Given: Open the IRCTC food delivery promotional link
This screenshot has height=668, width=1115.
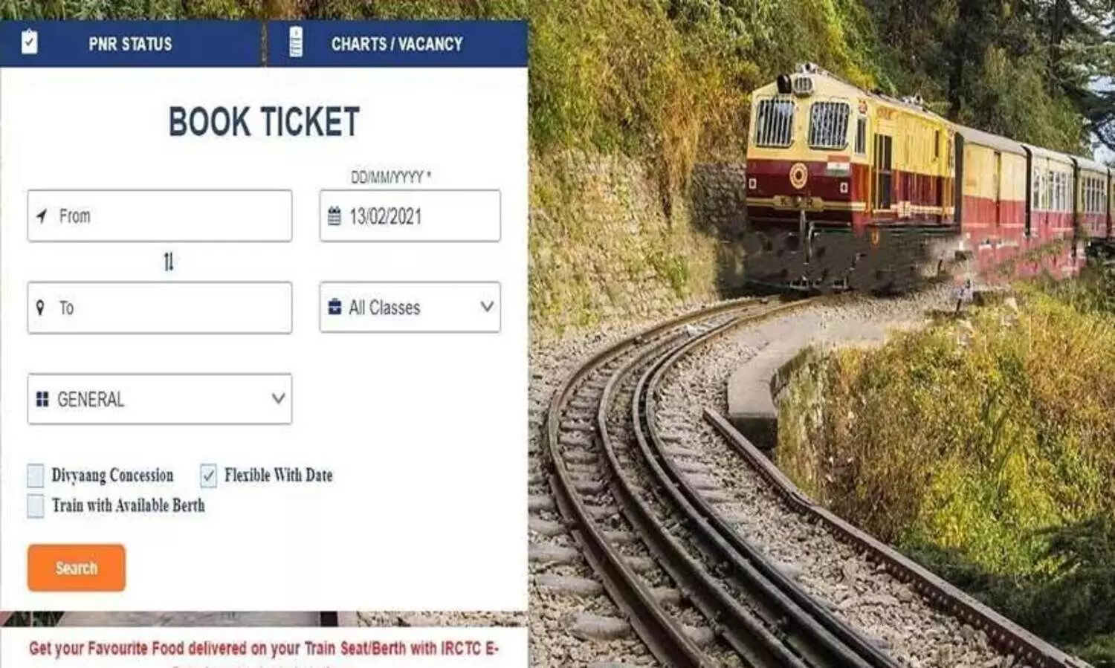Looking at the screenshot, I should [x=264, y=649].
